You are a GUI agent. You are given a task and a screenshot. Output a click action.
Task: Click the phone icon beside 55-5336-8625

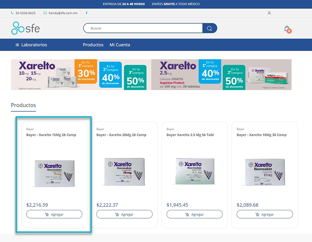[x=12, y=13]
